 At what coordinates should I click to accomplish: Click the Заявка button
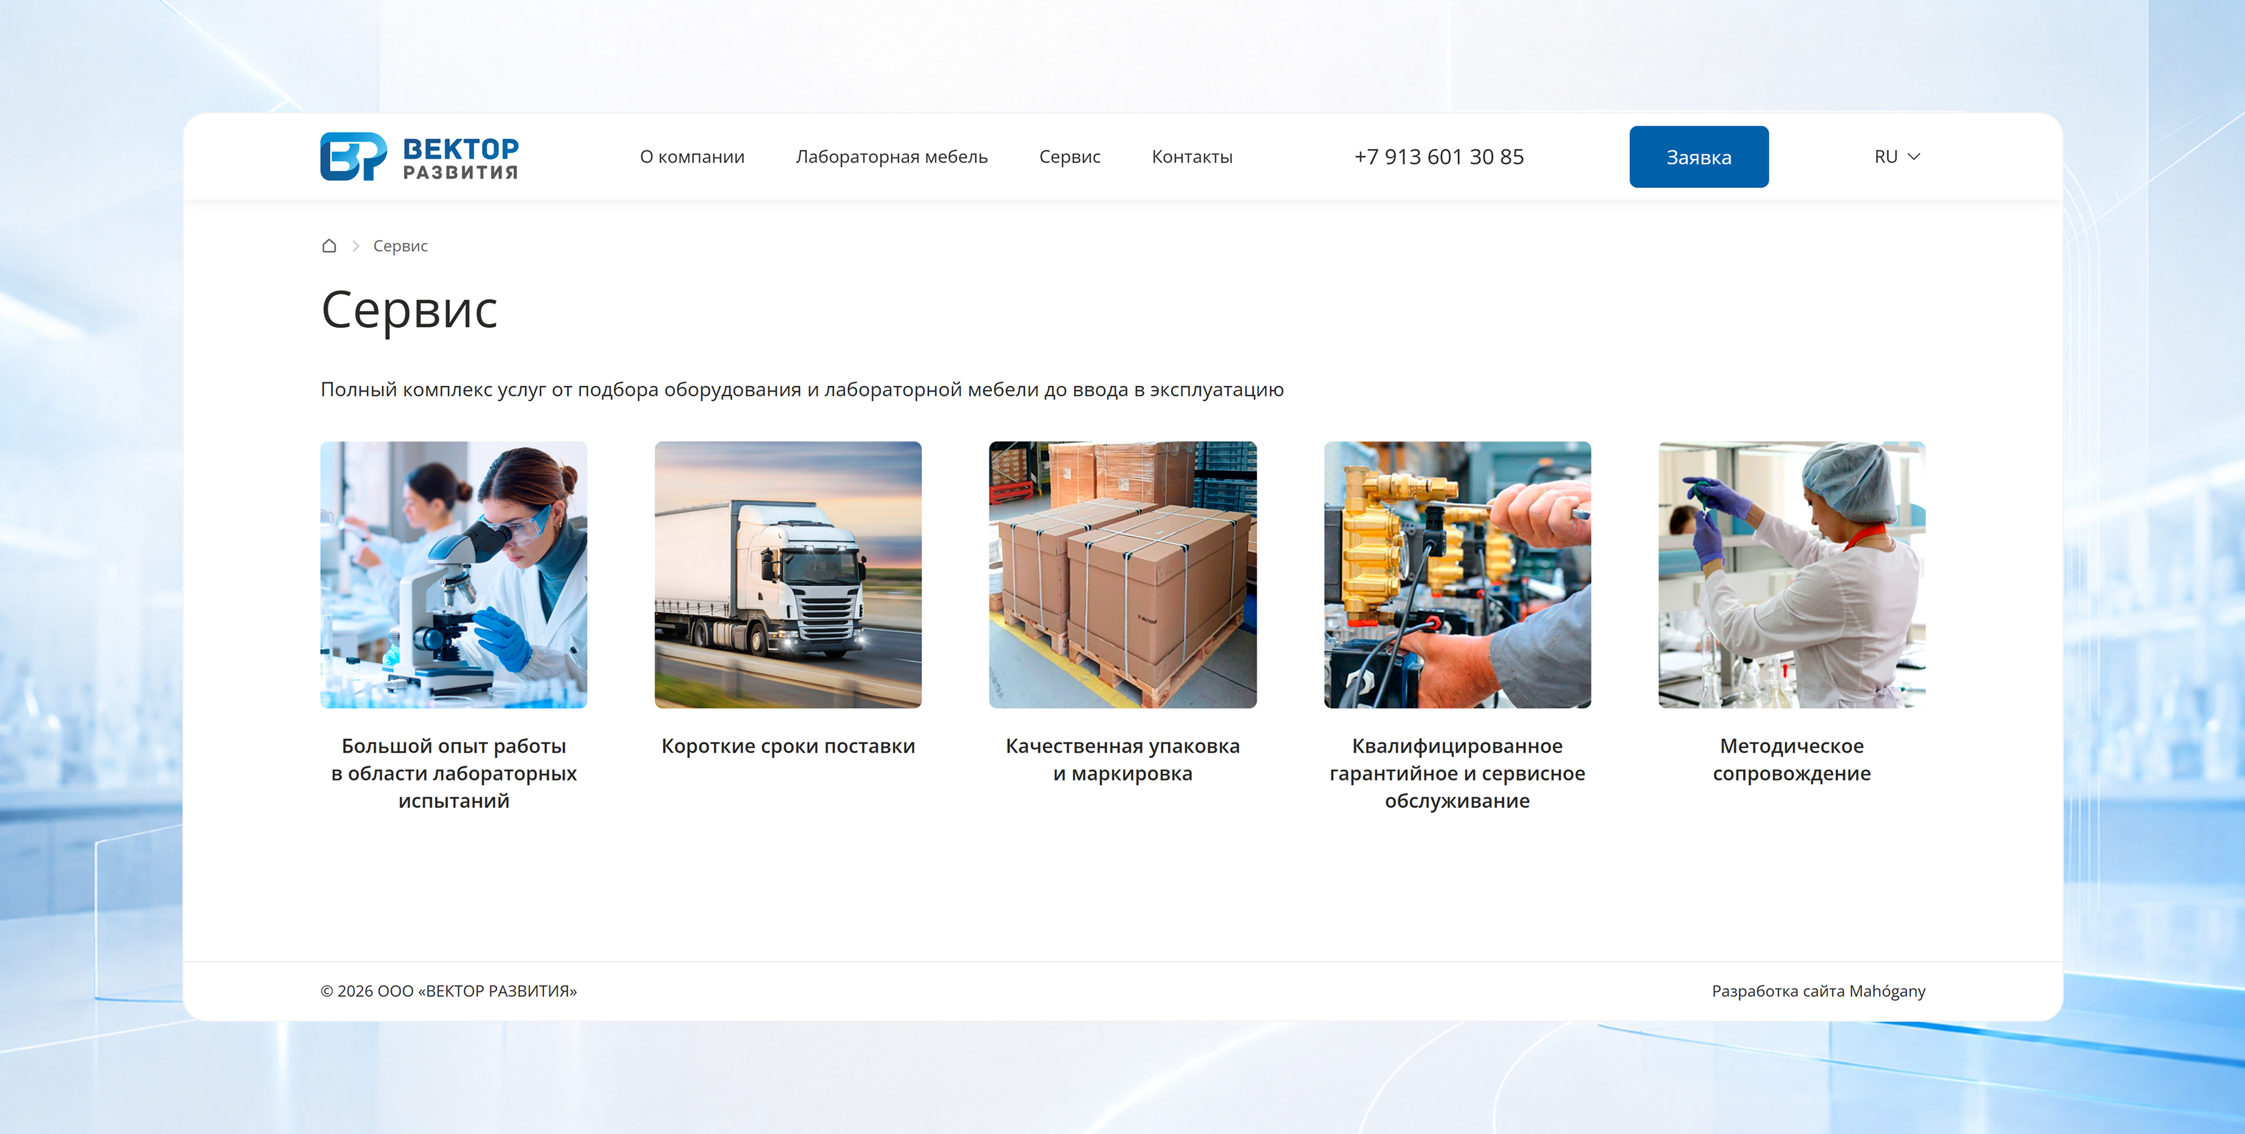point(1698,157)
